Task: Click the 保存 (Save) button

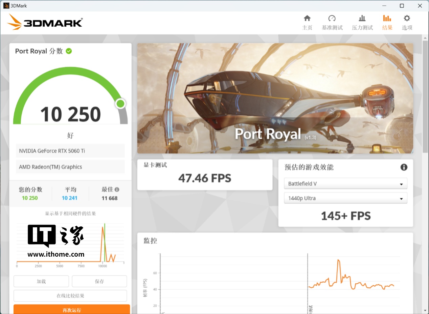Action: pyautogui.click(x=99, y=281)
